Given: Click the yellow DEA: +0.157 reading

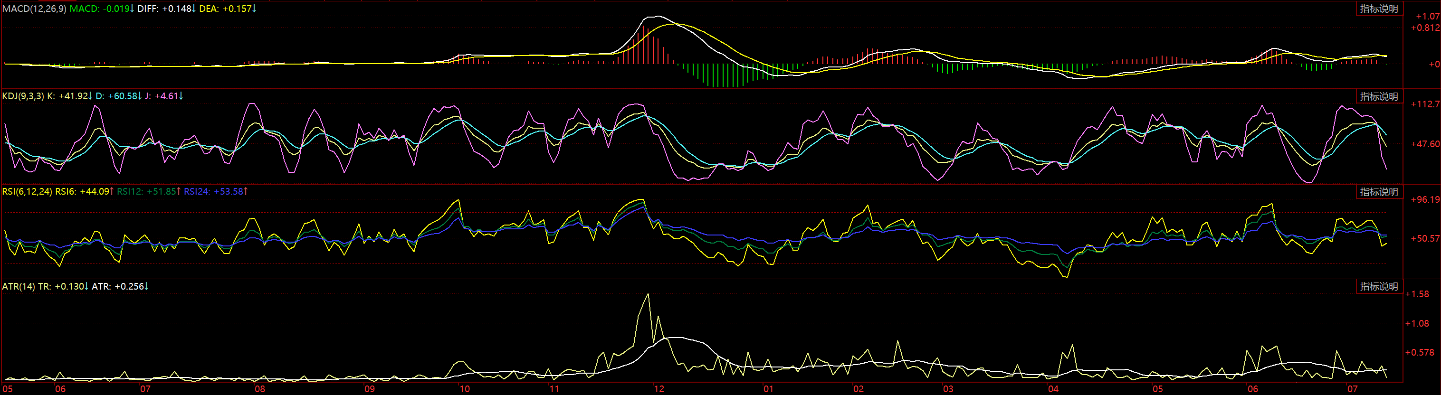Looking at the screenshot, I should point(228,9).
